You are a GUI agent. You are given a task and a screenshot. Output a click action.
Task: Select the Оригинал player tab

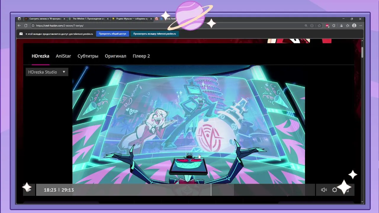click(x=115, y=56)
